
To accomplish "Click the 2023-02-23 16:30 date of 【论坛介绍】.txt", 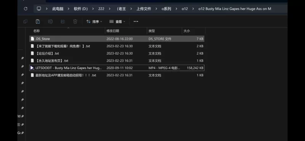I will click(x=120, y=53).
